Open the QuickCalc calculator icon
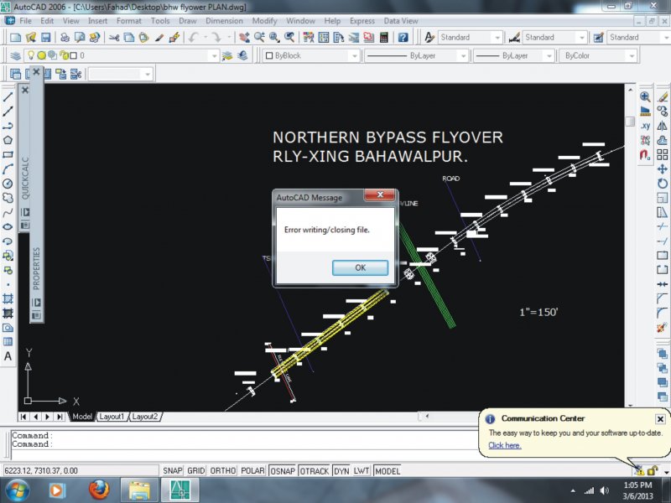 coord(384,38)
